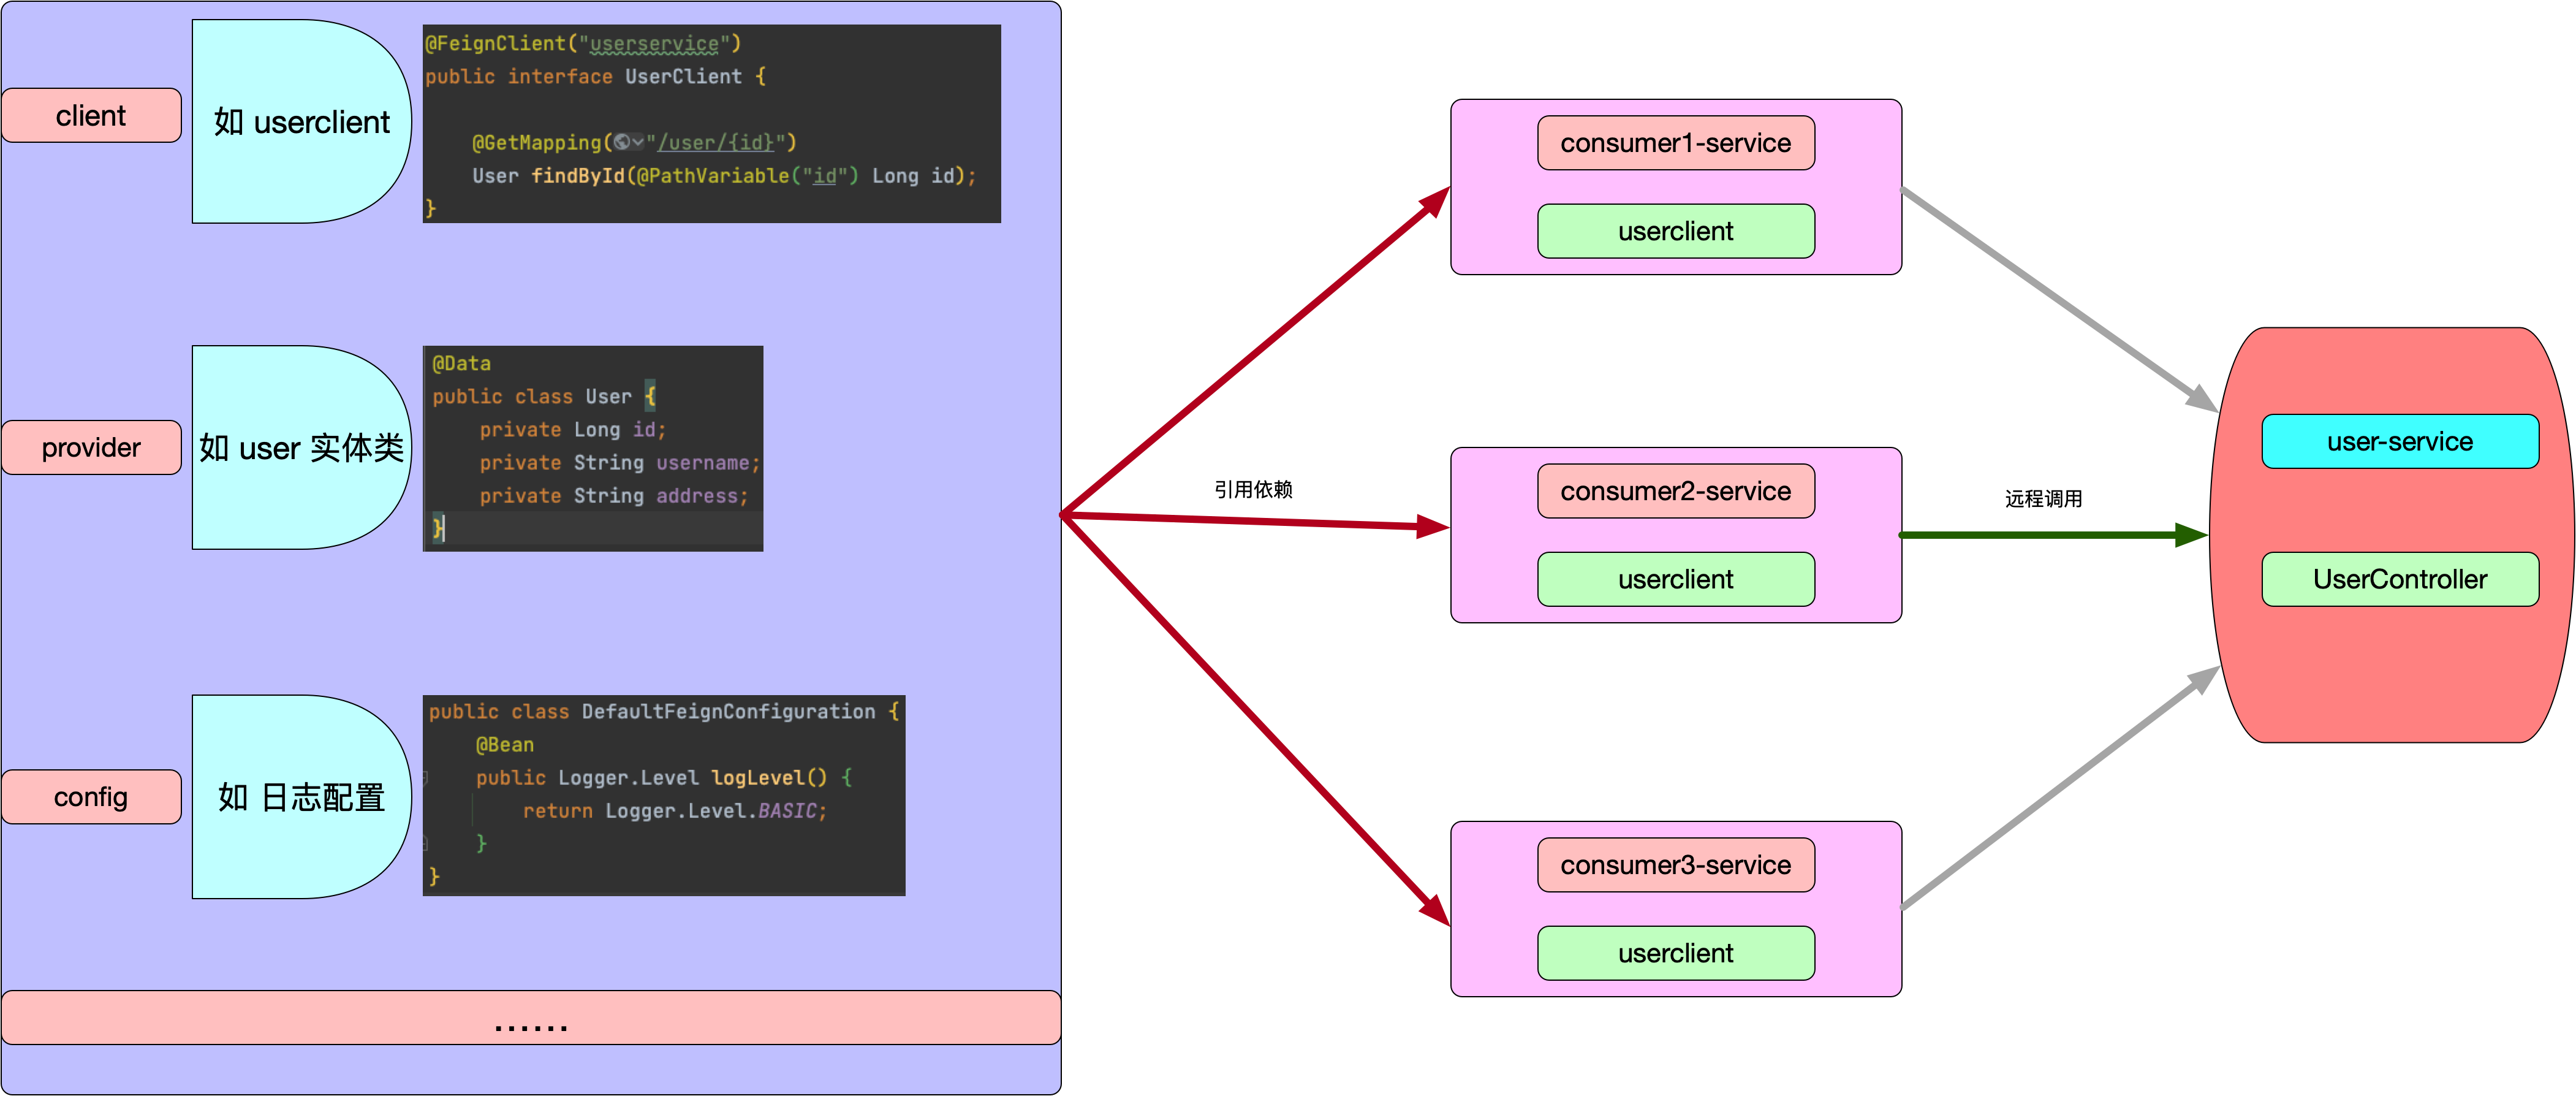Click the pink "client" label box
Image resolution: width=2576 pixels, height=1096 pixels.
tap(91, 115)
